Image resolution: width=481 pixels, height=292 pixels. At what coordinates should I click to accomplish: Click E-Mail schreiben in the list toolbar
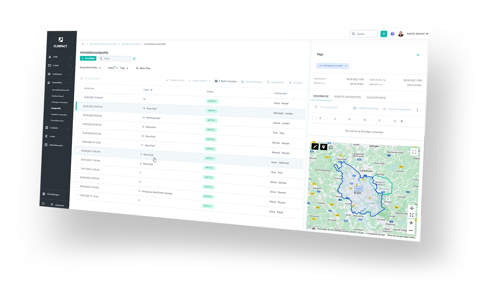click(226, 81)
